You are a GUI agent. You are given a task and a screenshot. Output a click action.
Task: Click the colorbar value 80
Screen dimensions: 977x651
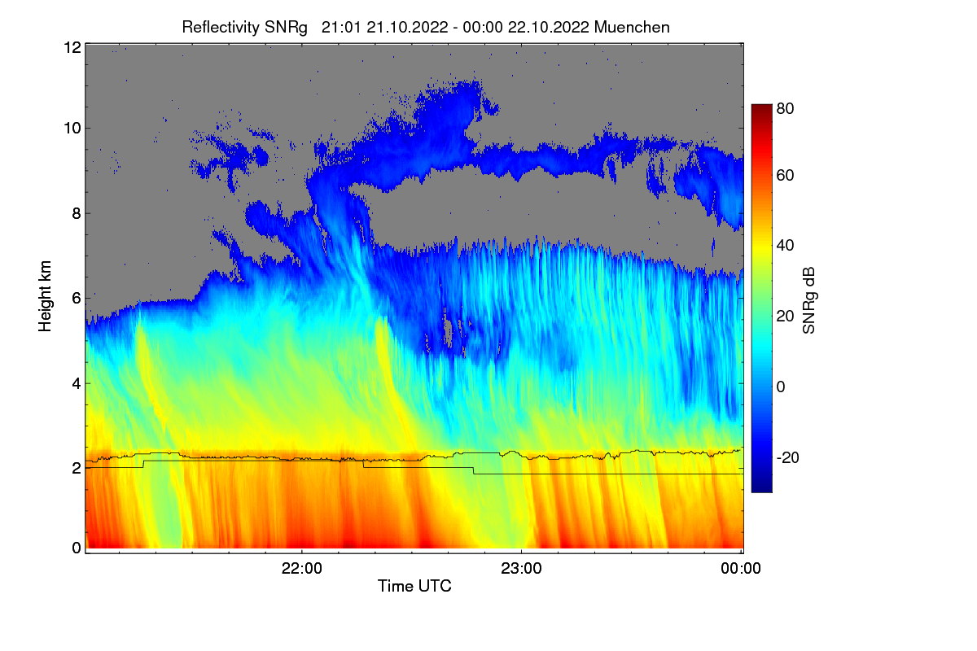pos(786,107)
